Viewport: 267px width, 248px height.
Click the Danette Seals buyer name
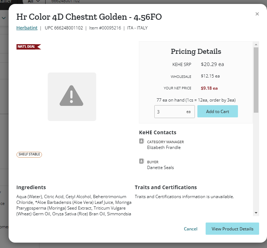(x=160, y=168)
